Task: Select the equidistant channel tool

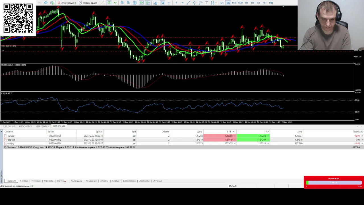Action: coord(194,3)
